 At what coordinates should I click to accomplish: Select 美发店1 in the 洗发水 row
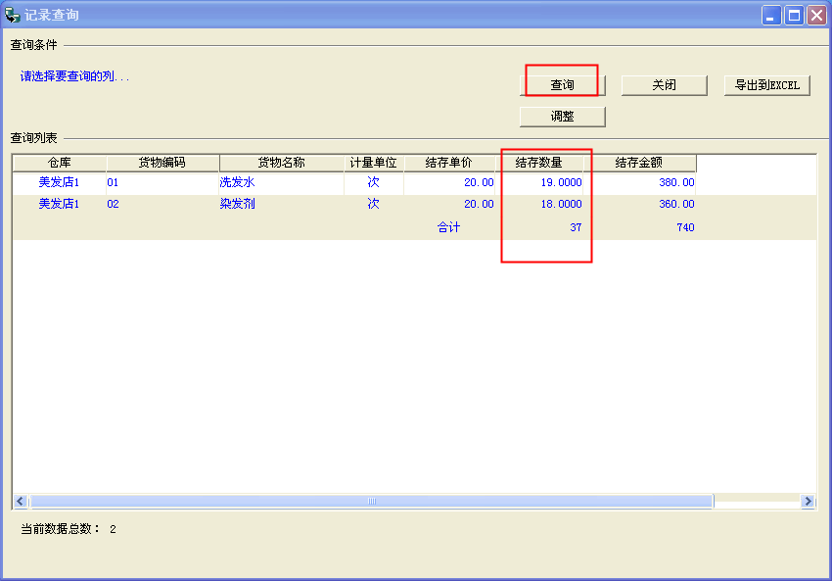pos(59,182)
